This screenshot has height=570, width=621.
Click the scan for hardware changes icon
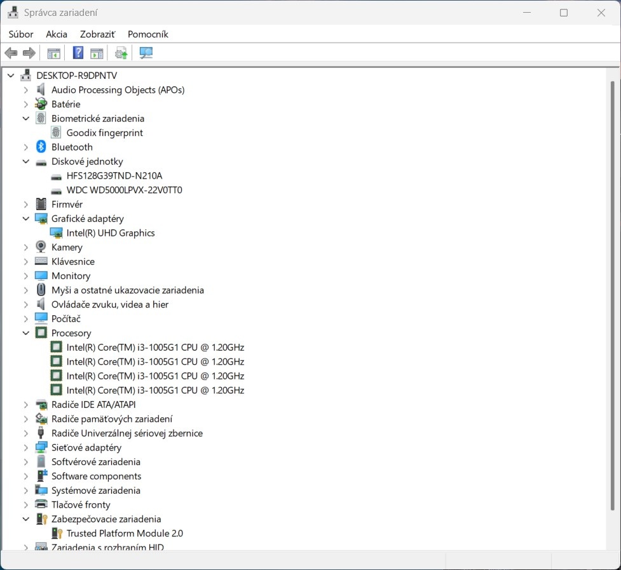[146, 53]
